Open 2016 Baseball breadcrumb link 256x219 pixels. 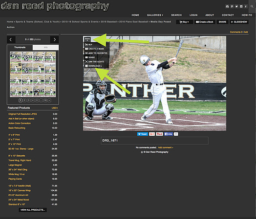click(x=109, y=21)
